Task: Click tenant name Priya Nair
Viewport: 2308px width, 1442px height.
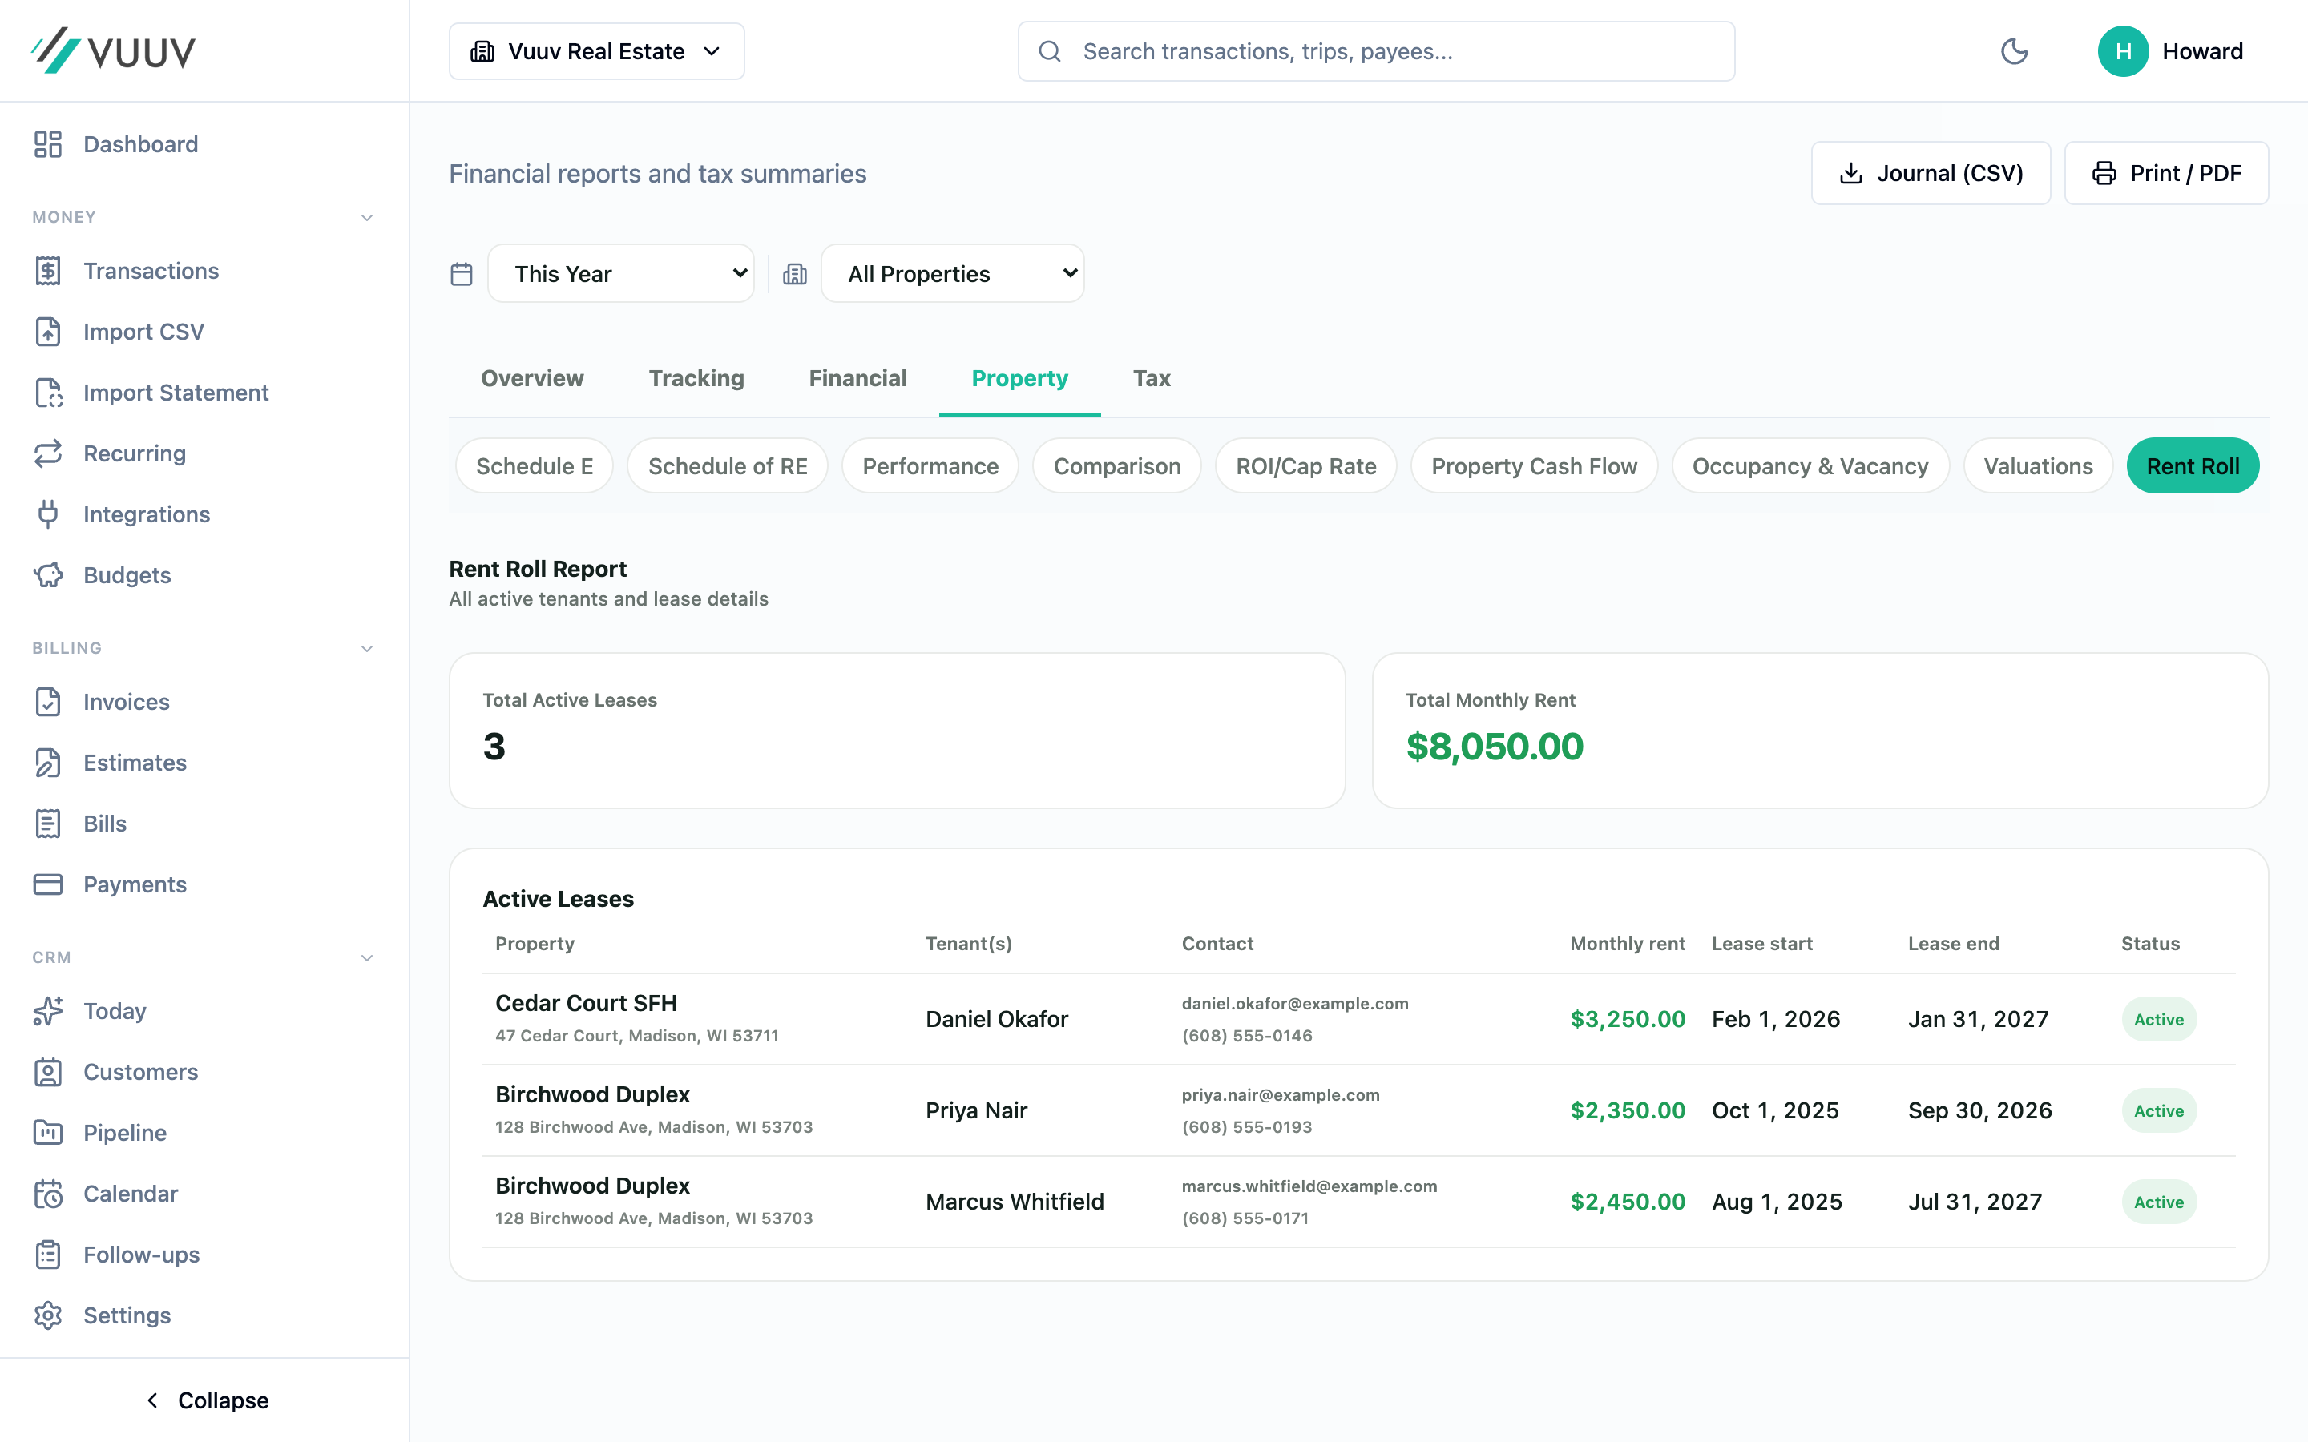Action: (x=975, y=1110)
